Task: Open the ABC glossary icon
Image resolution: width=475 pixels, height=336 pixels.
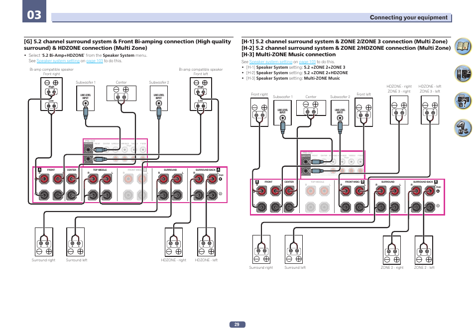Action: pyautogui.click(x=463, y=128)
